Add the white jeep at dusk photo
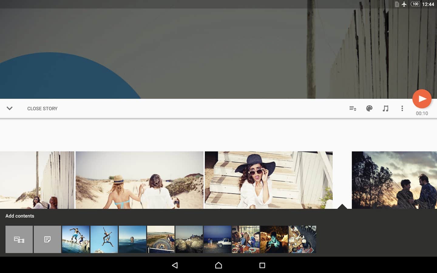 coord(217,239)
